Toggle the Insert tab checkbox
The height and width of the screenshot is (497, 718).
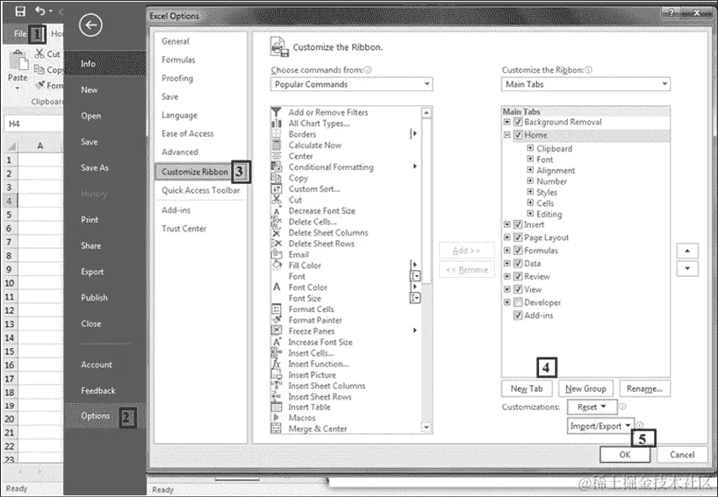[518, 224]
